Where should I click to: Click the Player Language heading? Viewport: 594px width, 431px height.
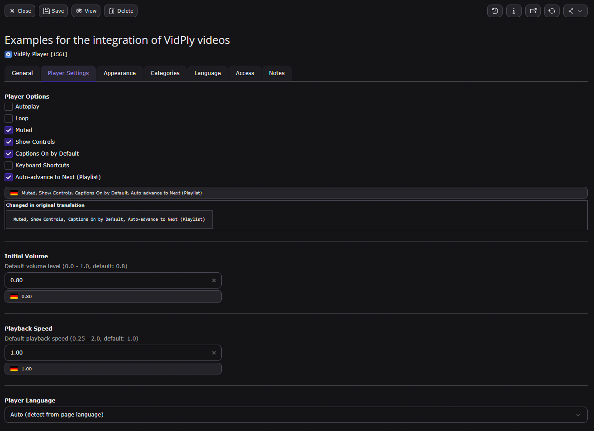pyautogui.click(x=30, y=401)
